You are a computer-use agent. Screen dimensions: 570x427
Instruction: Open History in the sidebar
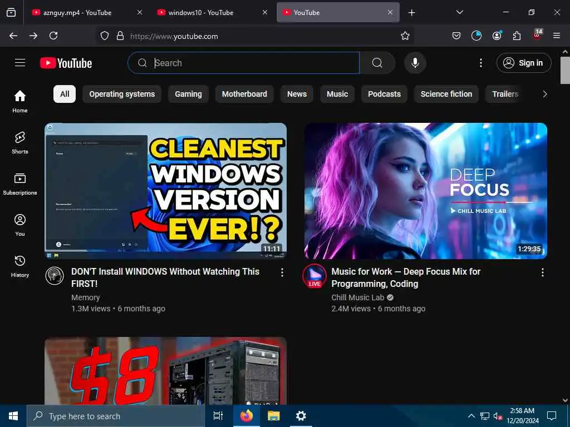click(x=20, y=266)
